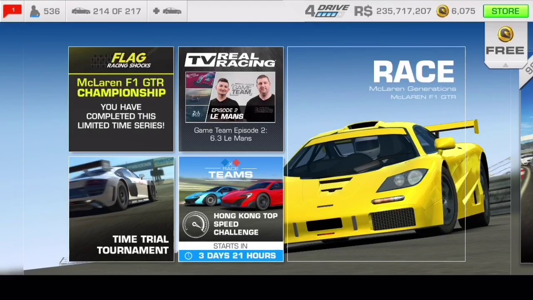Tap the gold coin 6,075 balance
Image resolution: width=533 pixels, height=300 pixels.
456,11
